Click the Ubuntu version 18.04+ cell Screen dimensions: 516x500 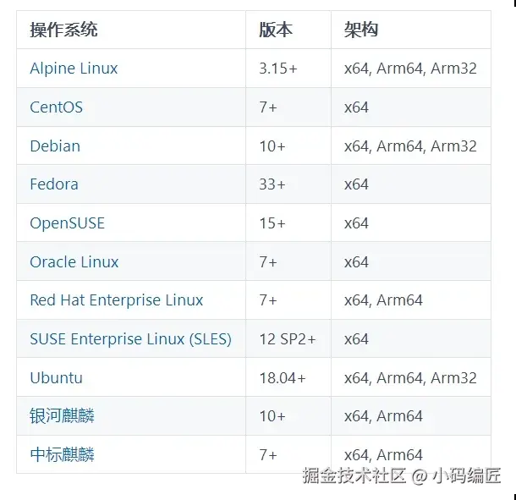click(288, 378)
